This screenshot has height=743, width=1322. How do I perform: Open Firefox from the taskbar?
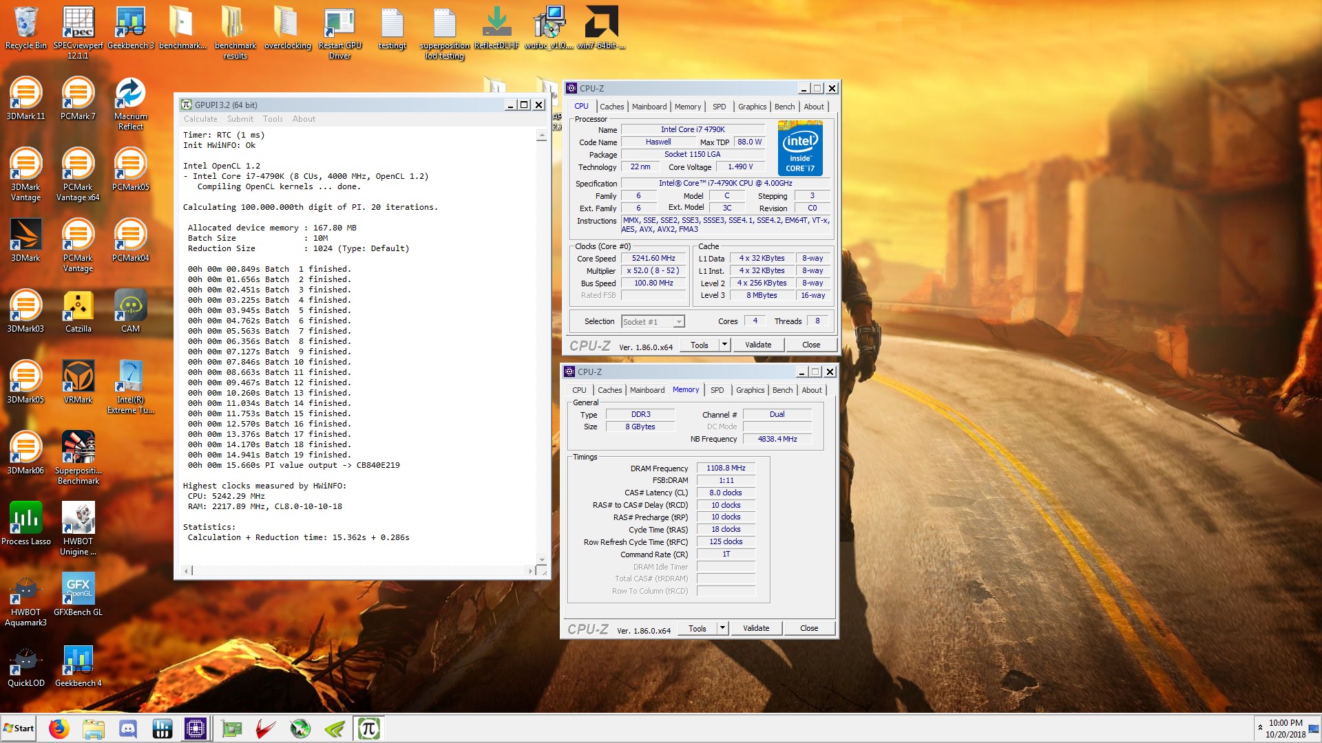point(59,729)
